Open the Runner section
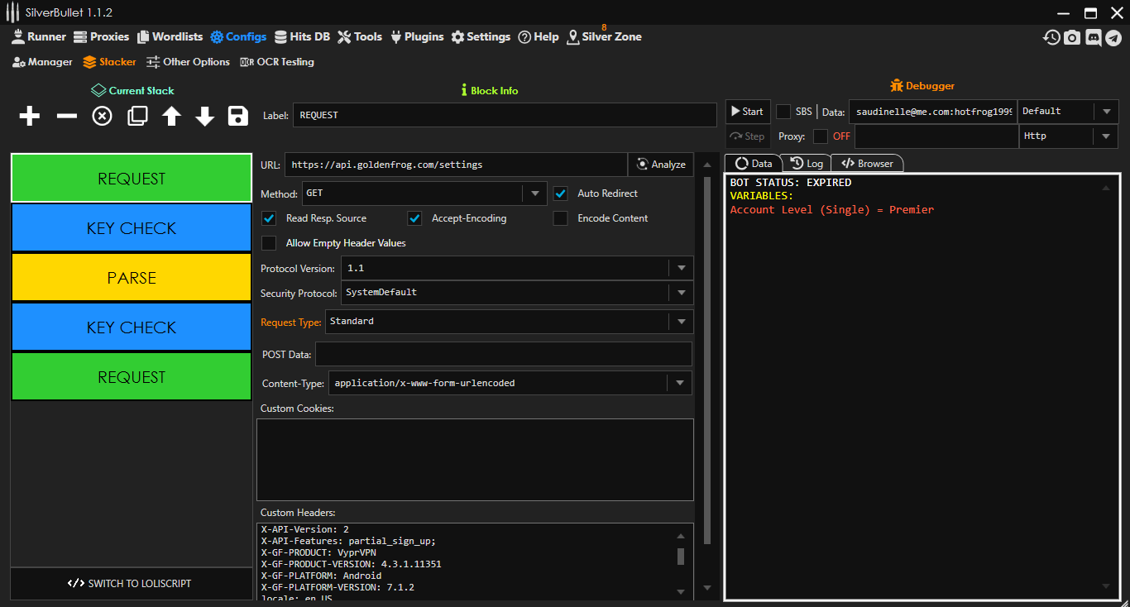Screen dimensions: 1130x607 [x=38, y=36]
